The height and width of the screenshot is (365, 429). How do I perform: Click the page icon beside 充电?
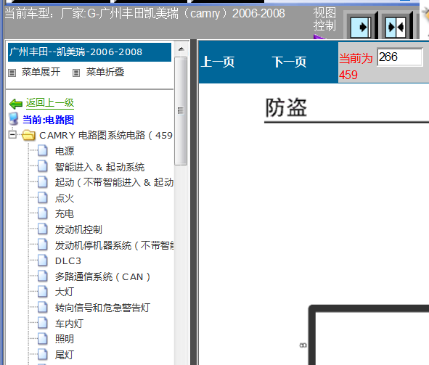tap(42, 213)
